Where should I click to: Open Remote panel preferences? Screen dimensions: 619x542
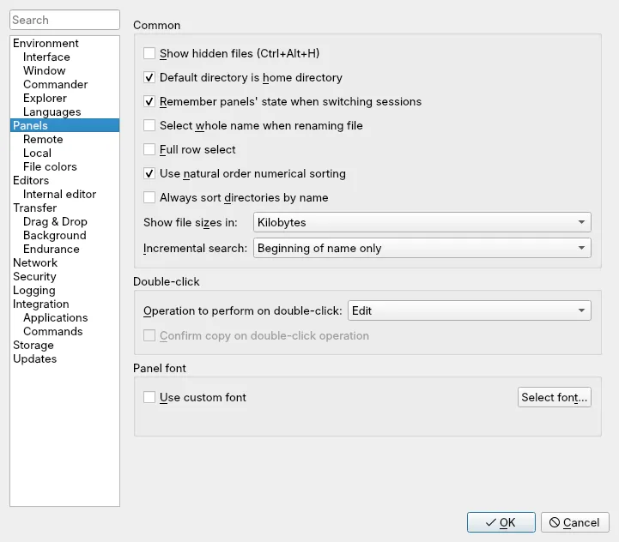pyautogui.click(x=43, y=139)
